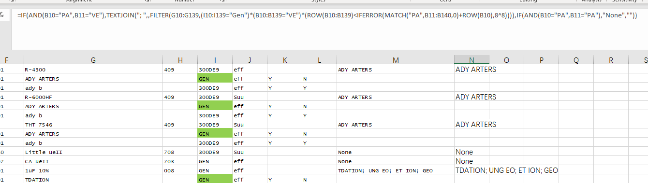
Task: Select column M header
Action: (x=396, y=60)
